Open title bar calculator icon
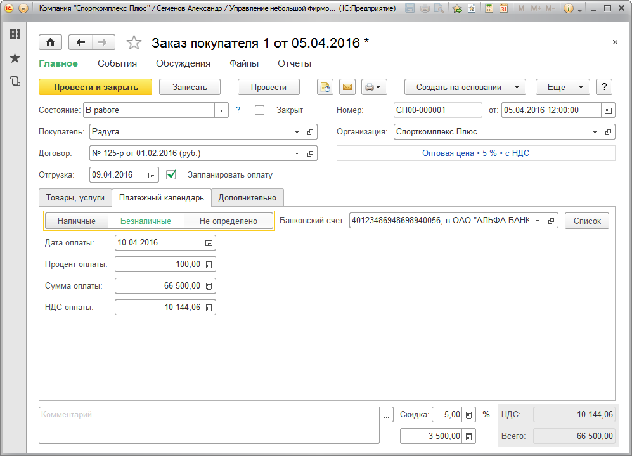The width and height of the screenshot is (632, 456). click(x=489, y=8)
